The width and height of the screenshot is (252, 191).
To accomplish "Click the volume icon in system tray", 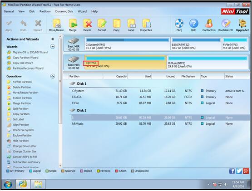I will (x=225, y=184).
